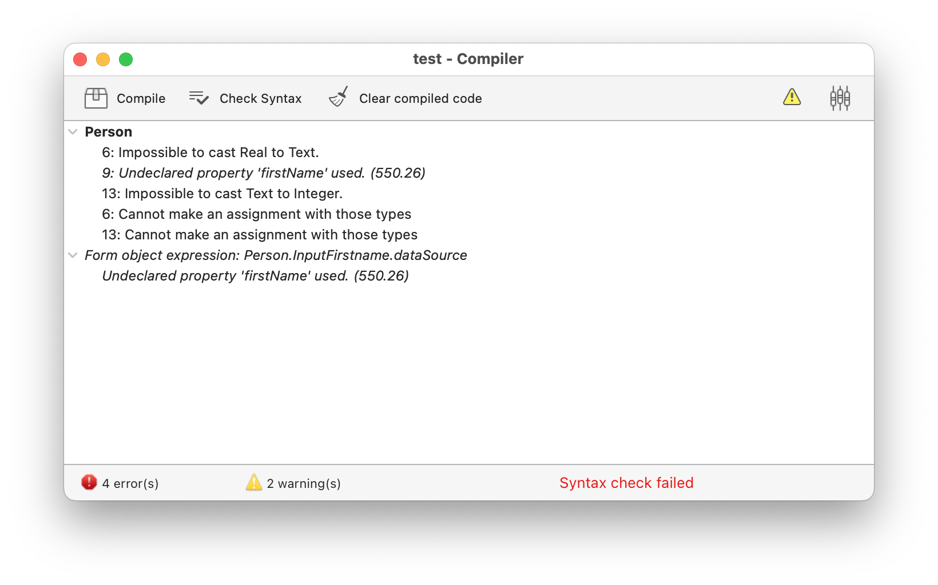Select 'Impossible to cast Text to Integer' error

click(222, 194)
